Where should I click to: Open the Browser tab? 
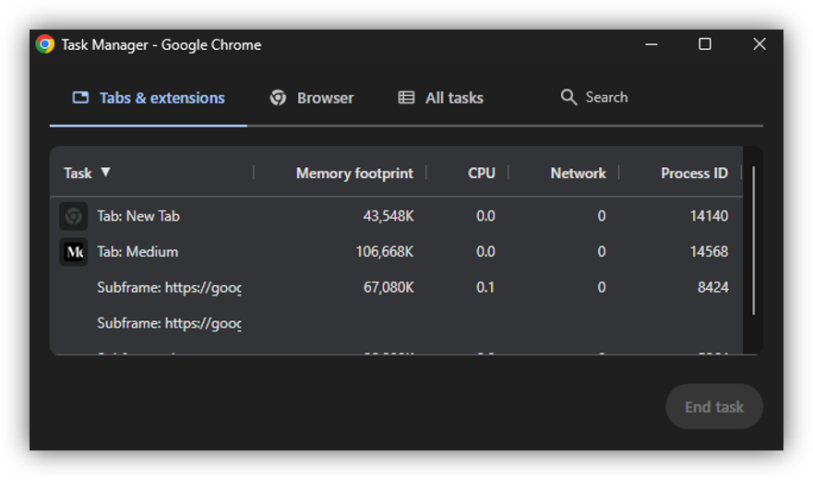[x=312, y=98]
